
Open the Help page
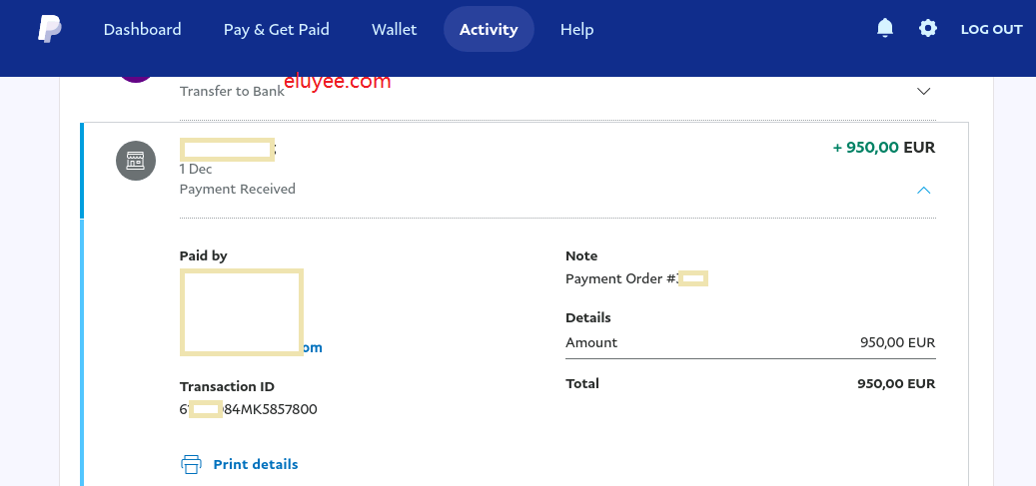[576, 29]
